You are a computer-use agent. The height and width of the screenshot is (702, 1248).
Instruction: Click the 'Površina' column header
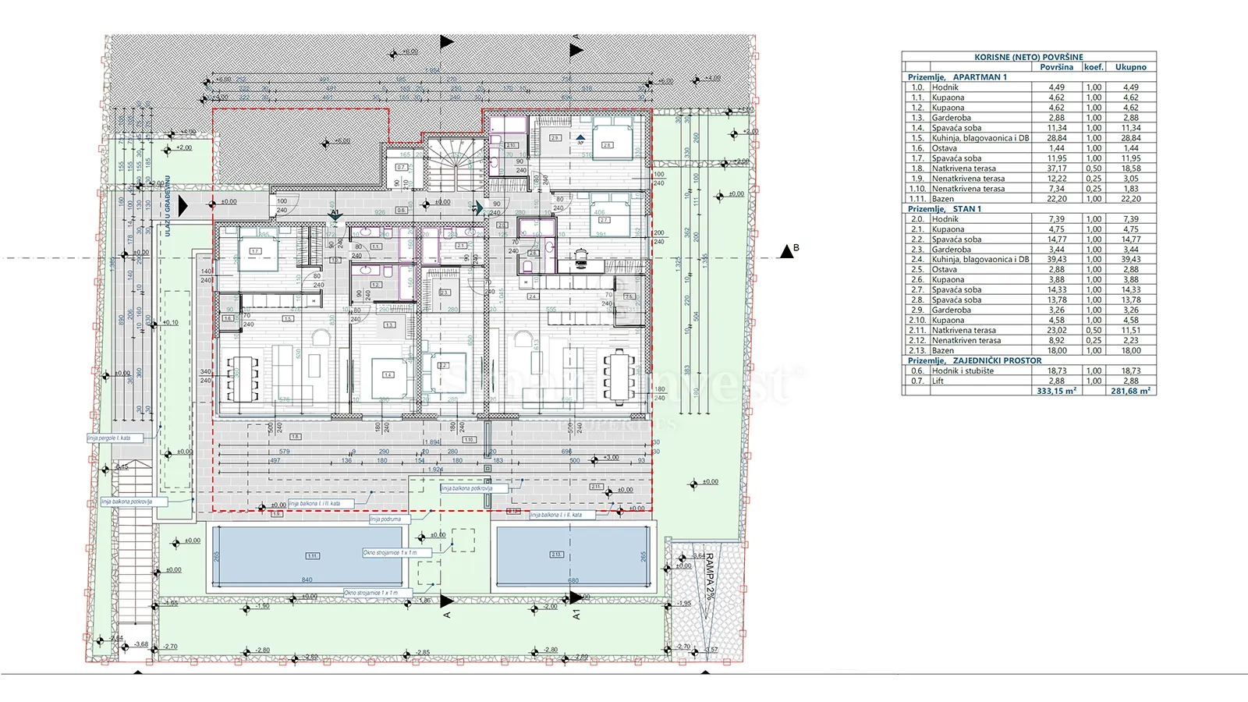click(x=1056, y=67)
